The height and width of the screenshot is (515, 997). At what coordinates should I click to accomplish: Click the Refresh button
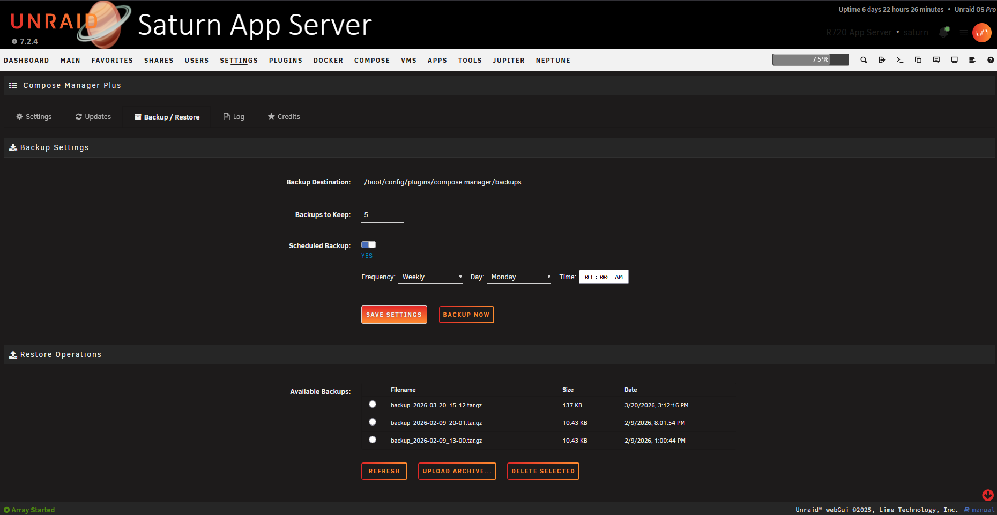(x=384, y=471)
